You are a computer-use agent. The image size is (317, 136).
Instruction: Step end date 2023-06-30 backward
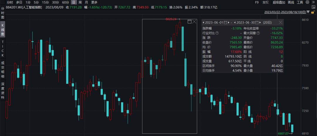pos(235,22)
